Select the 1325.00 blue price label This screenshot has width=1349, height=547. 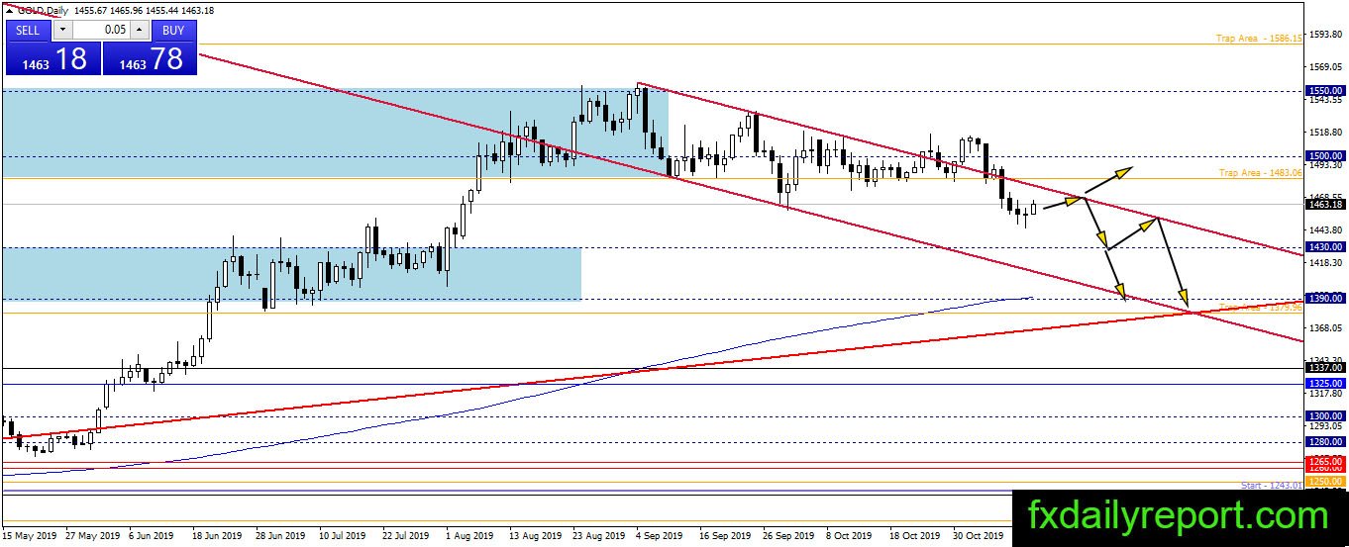(x=1325, y=383)
